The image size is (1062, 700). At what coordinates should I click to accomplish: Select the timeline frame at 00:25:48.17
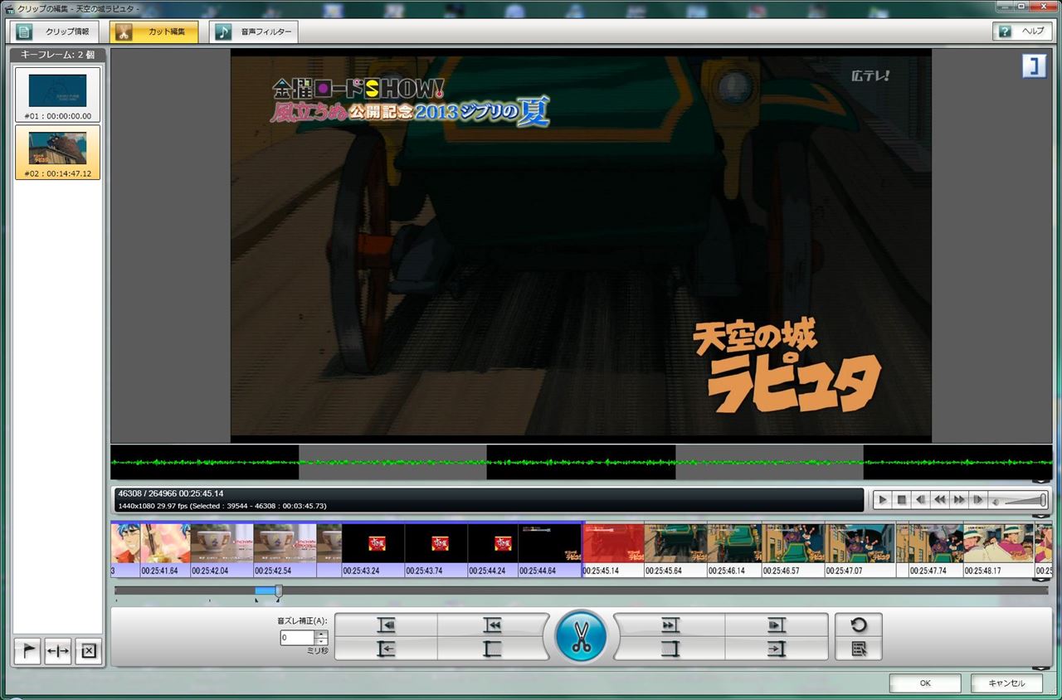(x=998, y=550)
